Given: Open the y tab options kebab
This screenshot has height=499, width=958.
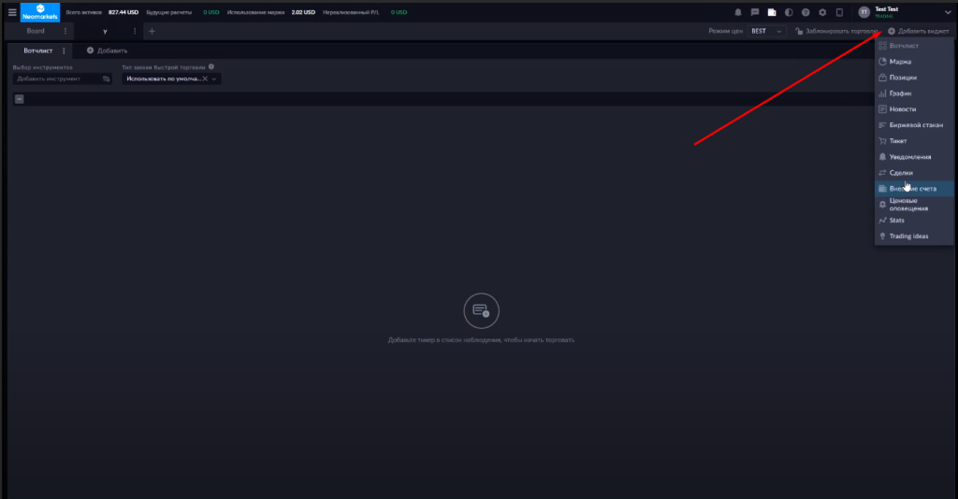Looking at the screenshot, I should tap(135, 31).
